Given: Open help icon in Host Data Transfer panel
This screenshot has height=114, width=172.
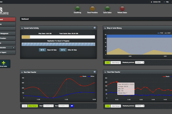Looking at the screenshot, I should tap(95, 72).
